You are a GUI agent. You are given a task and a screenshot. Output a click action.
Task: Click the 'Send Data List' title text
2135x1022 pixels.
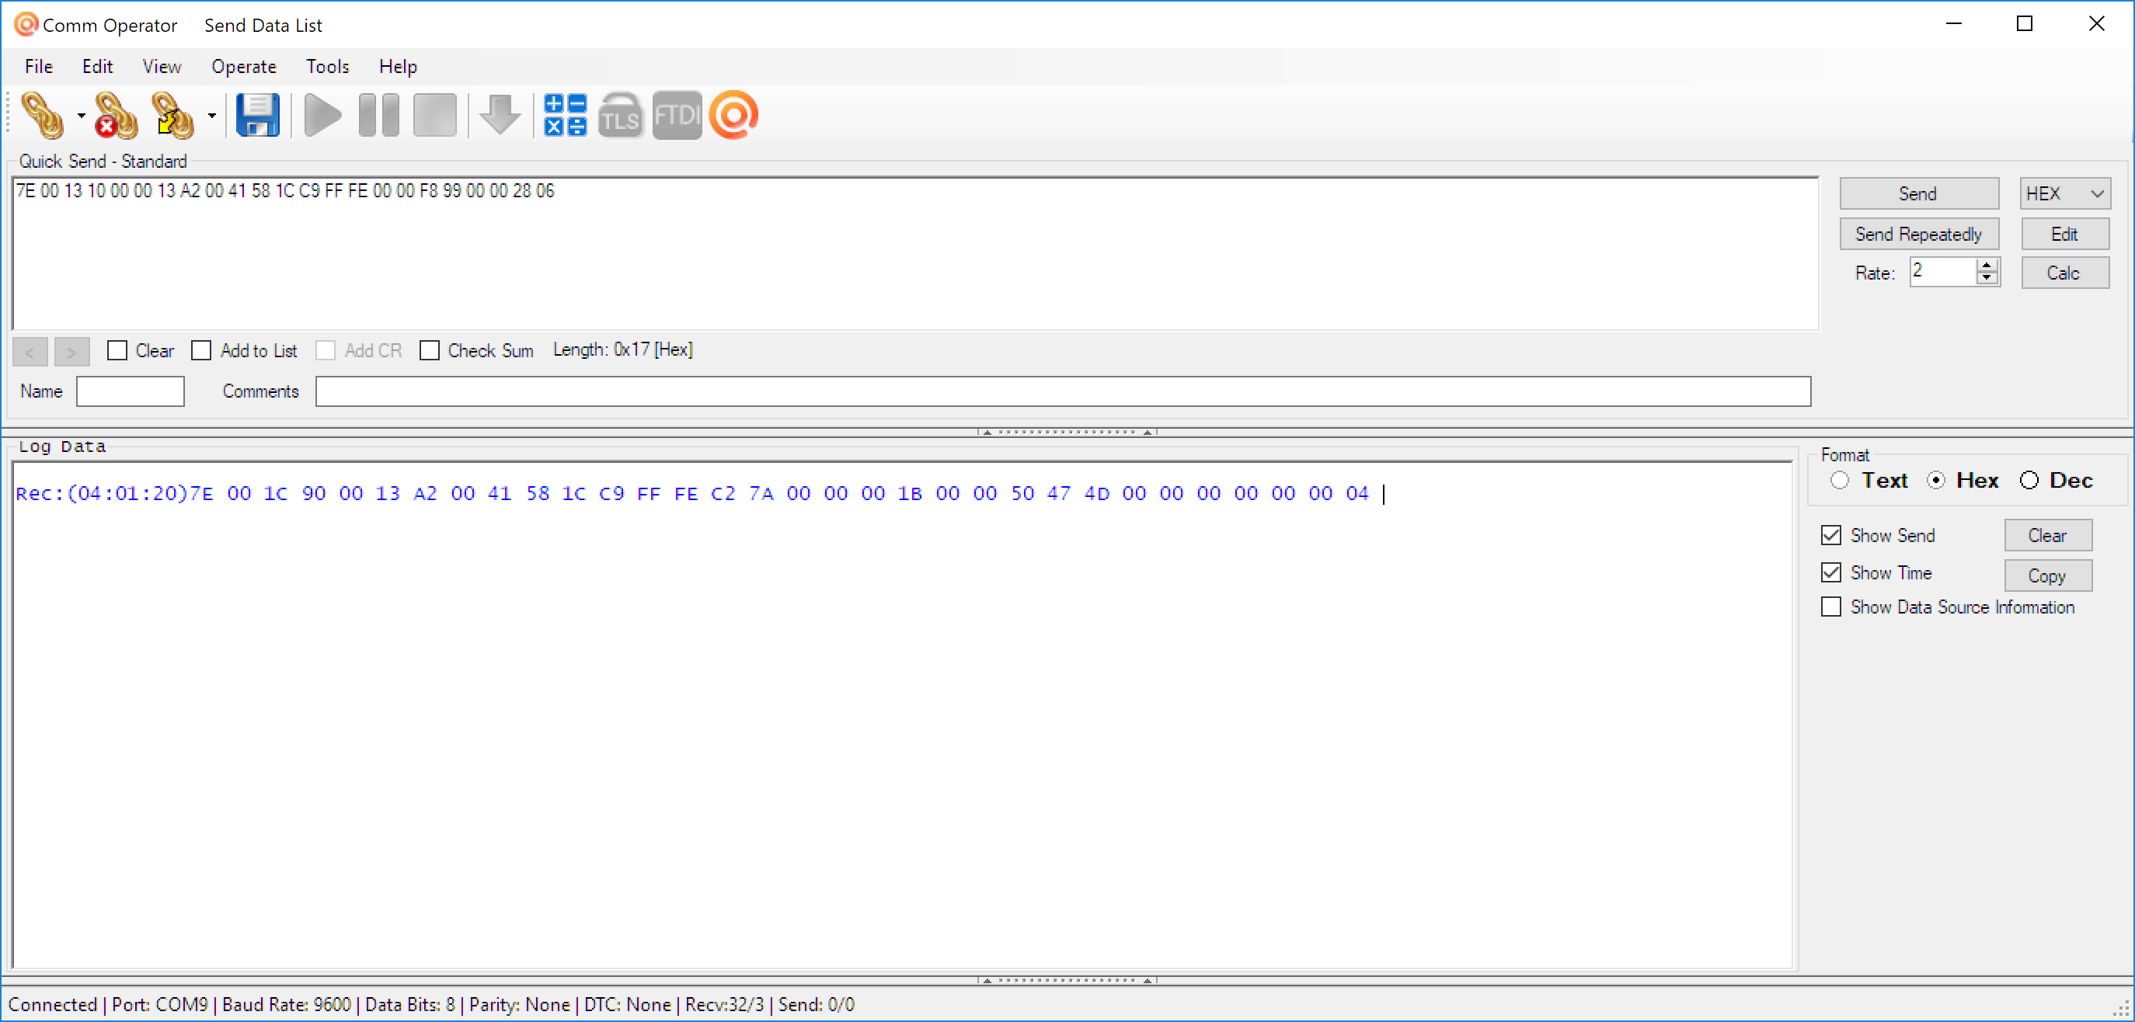pyautogui.click(x=263, y=26)
